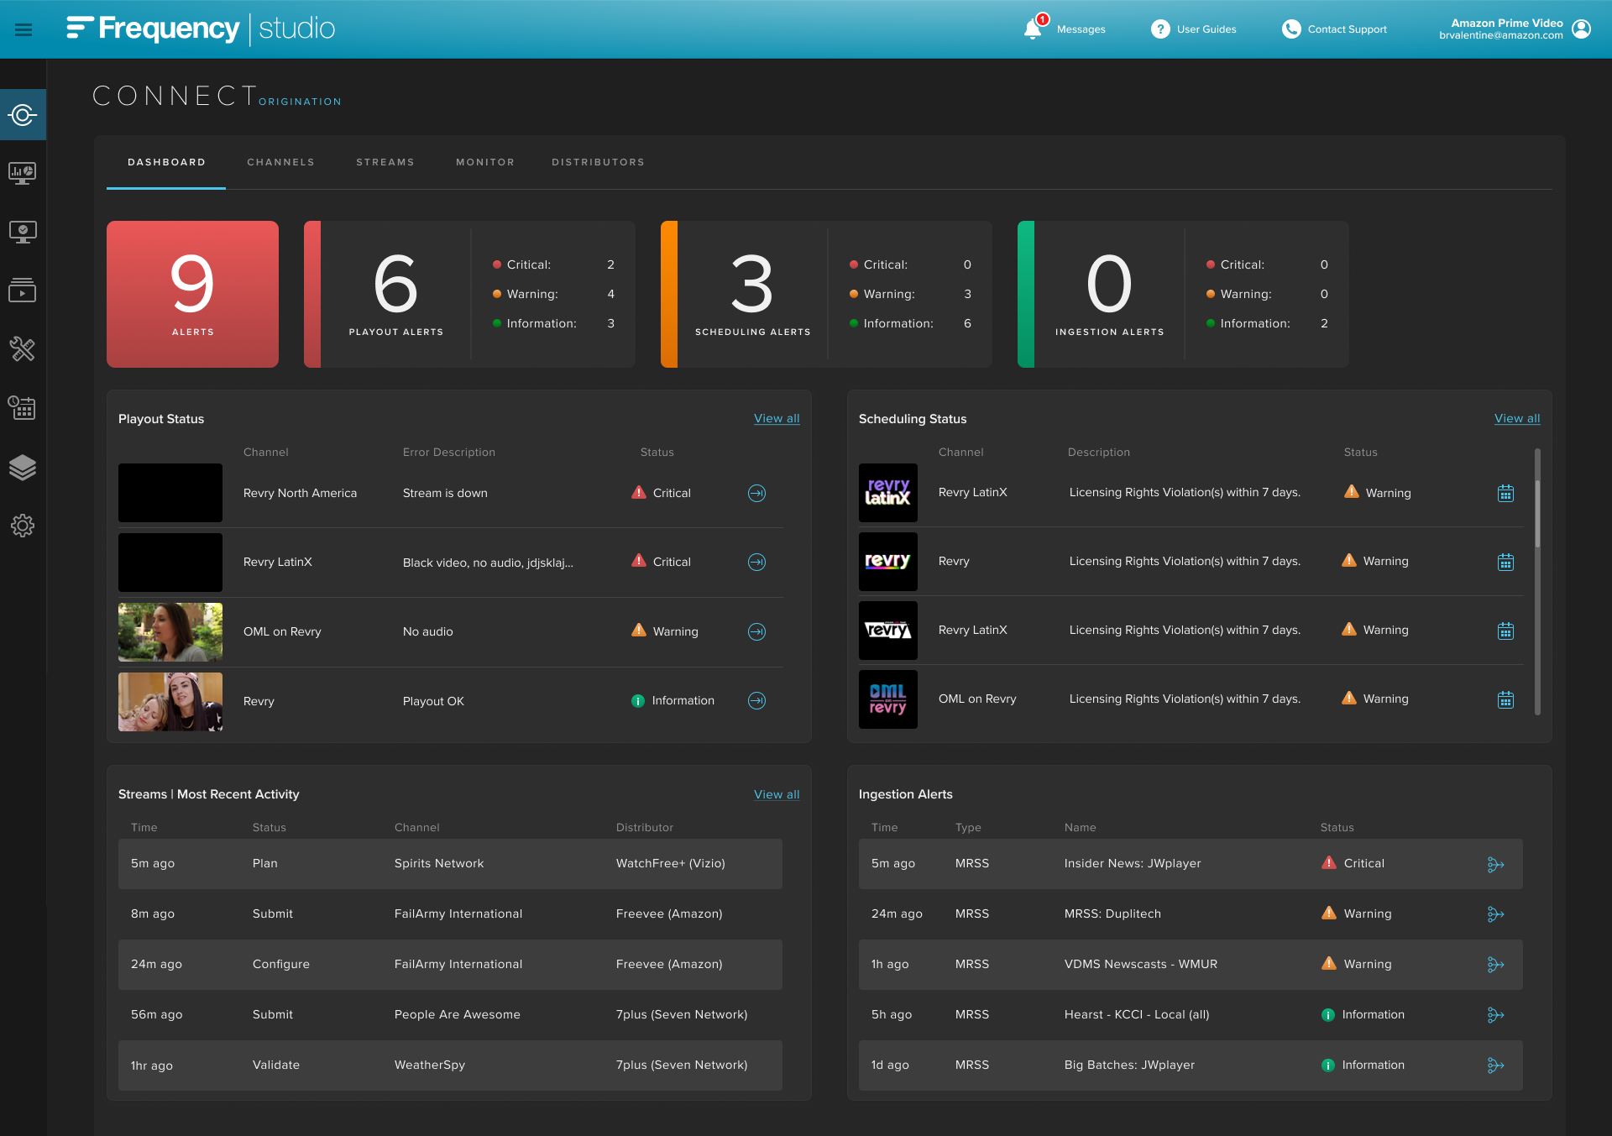
Task: Click workflow icon for Big Batches: JWplayer
Action: pyautogui.click(x=1495, y=1065)
